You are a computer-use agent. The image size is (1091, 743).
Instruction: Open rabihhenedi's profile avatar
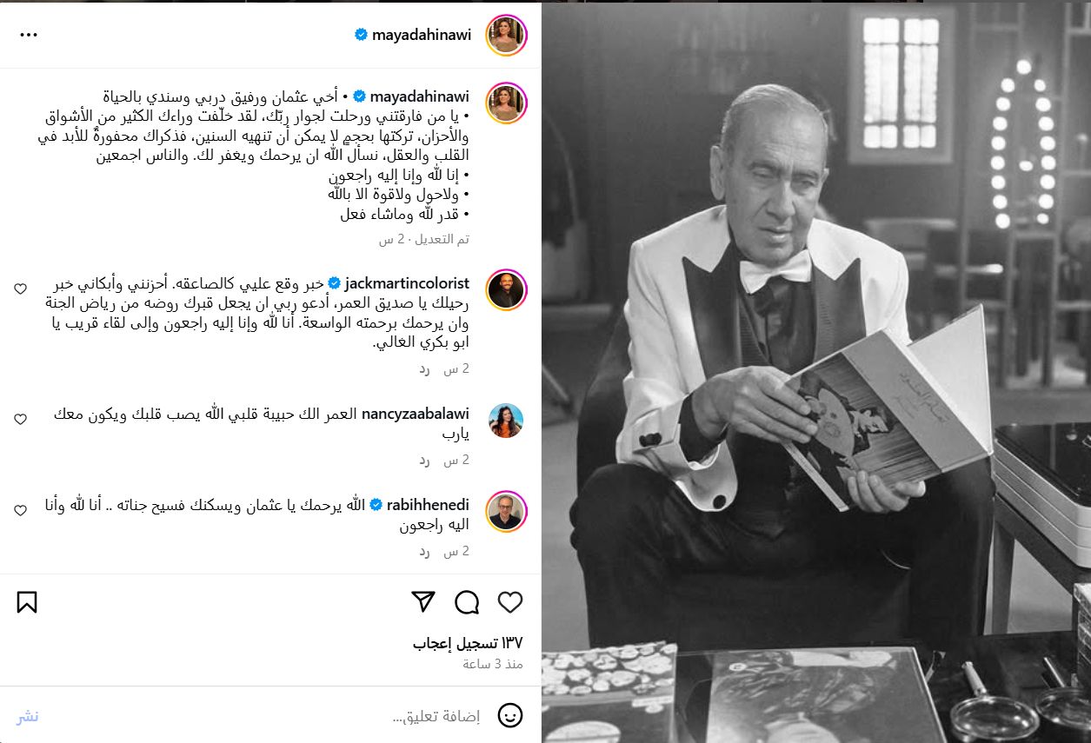(506, 511)
